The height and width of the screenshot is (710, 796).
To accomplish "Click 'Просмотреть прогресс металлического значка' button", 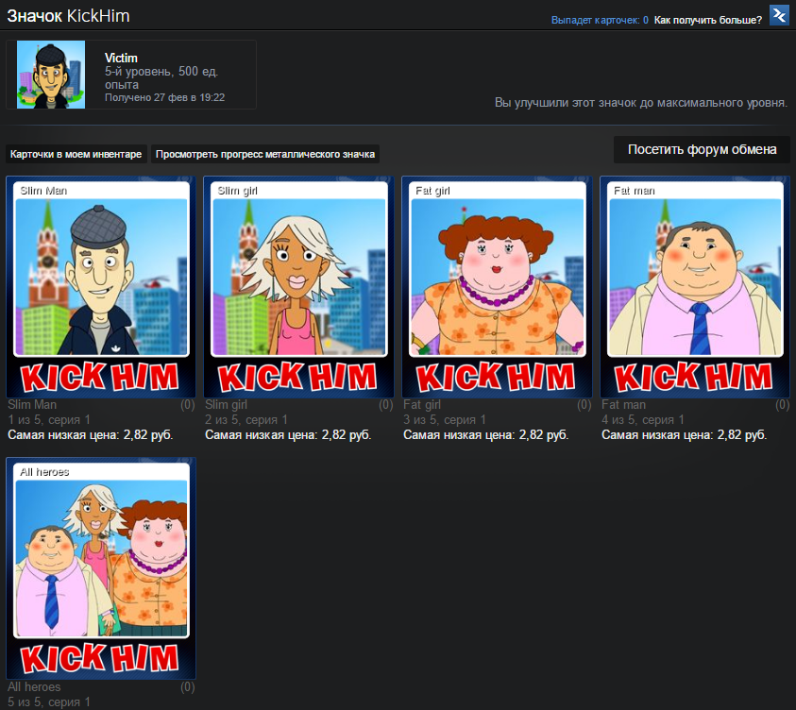I will (265, 154).
